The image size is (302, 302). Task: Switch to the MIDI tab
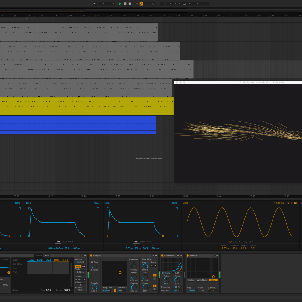[47, 256]
